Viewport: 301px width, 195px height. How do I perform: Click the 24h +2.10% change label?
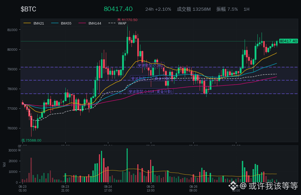point(158,9)
